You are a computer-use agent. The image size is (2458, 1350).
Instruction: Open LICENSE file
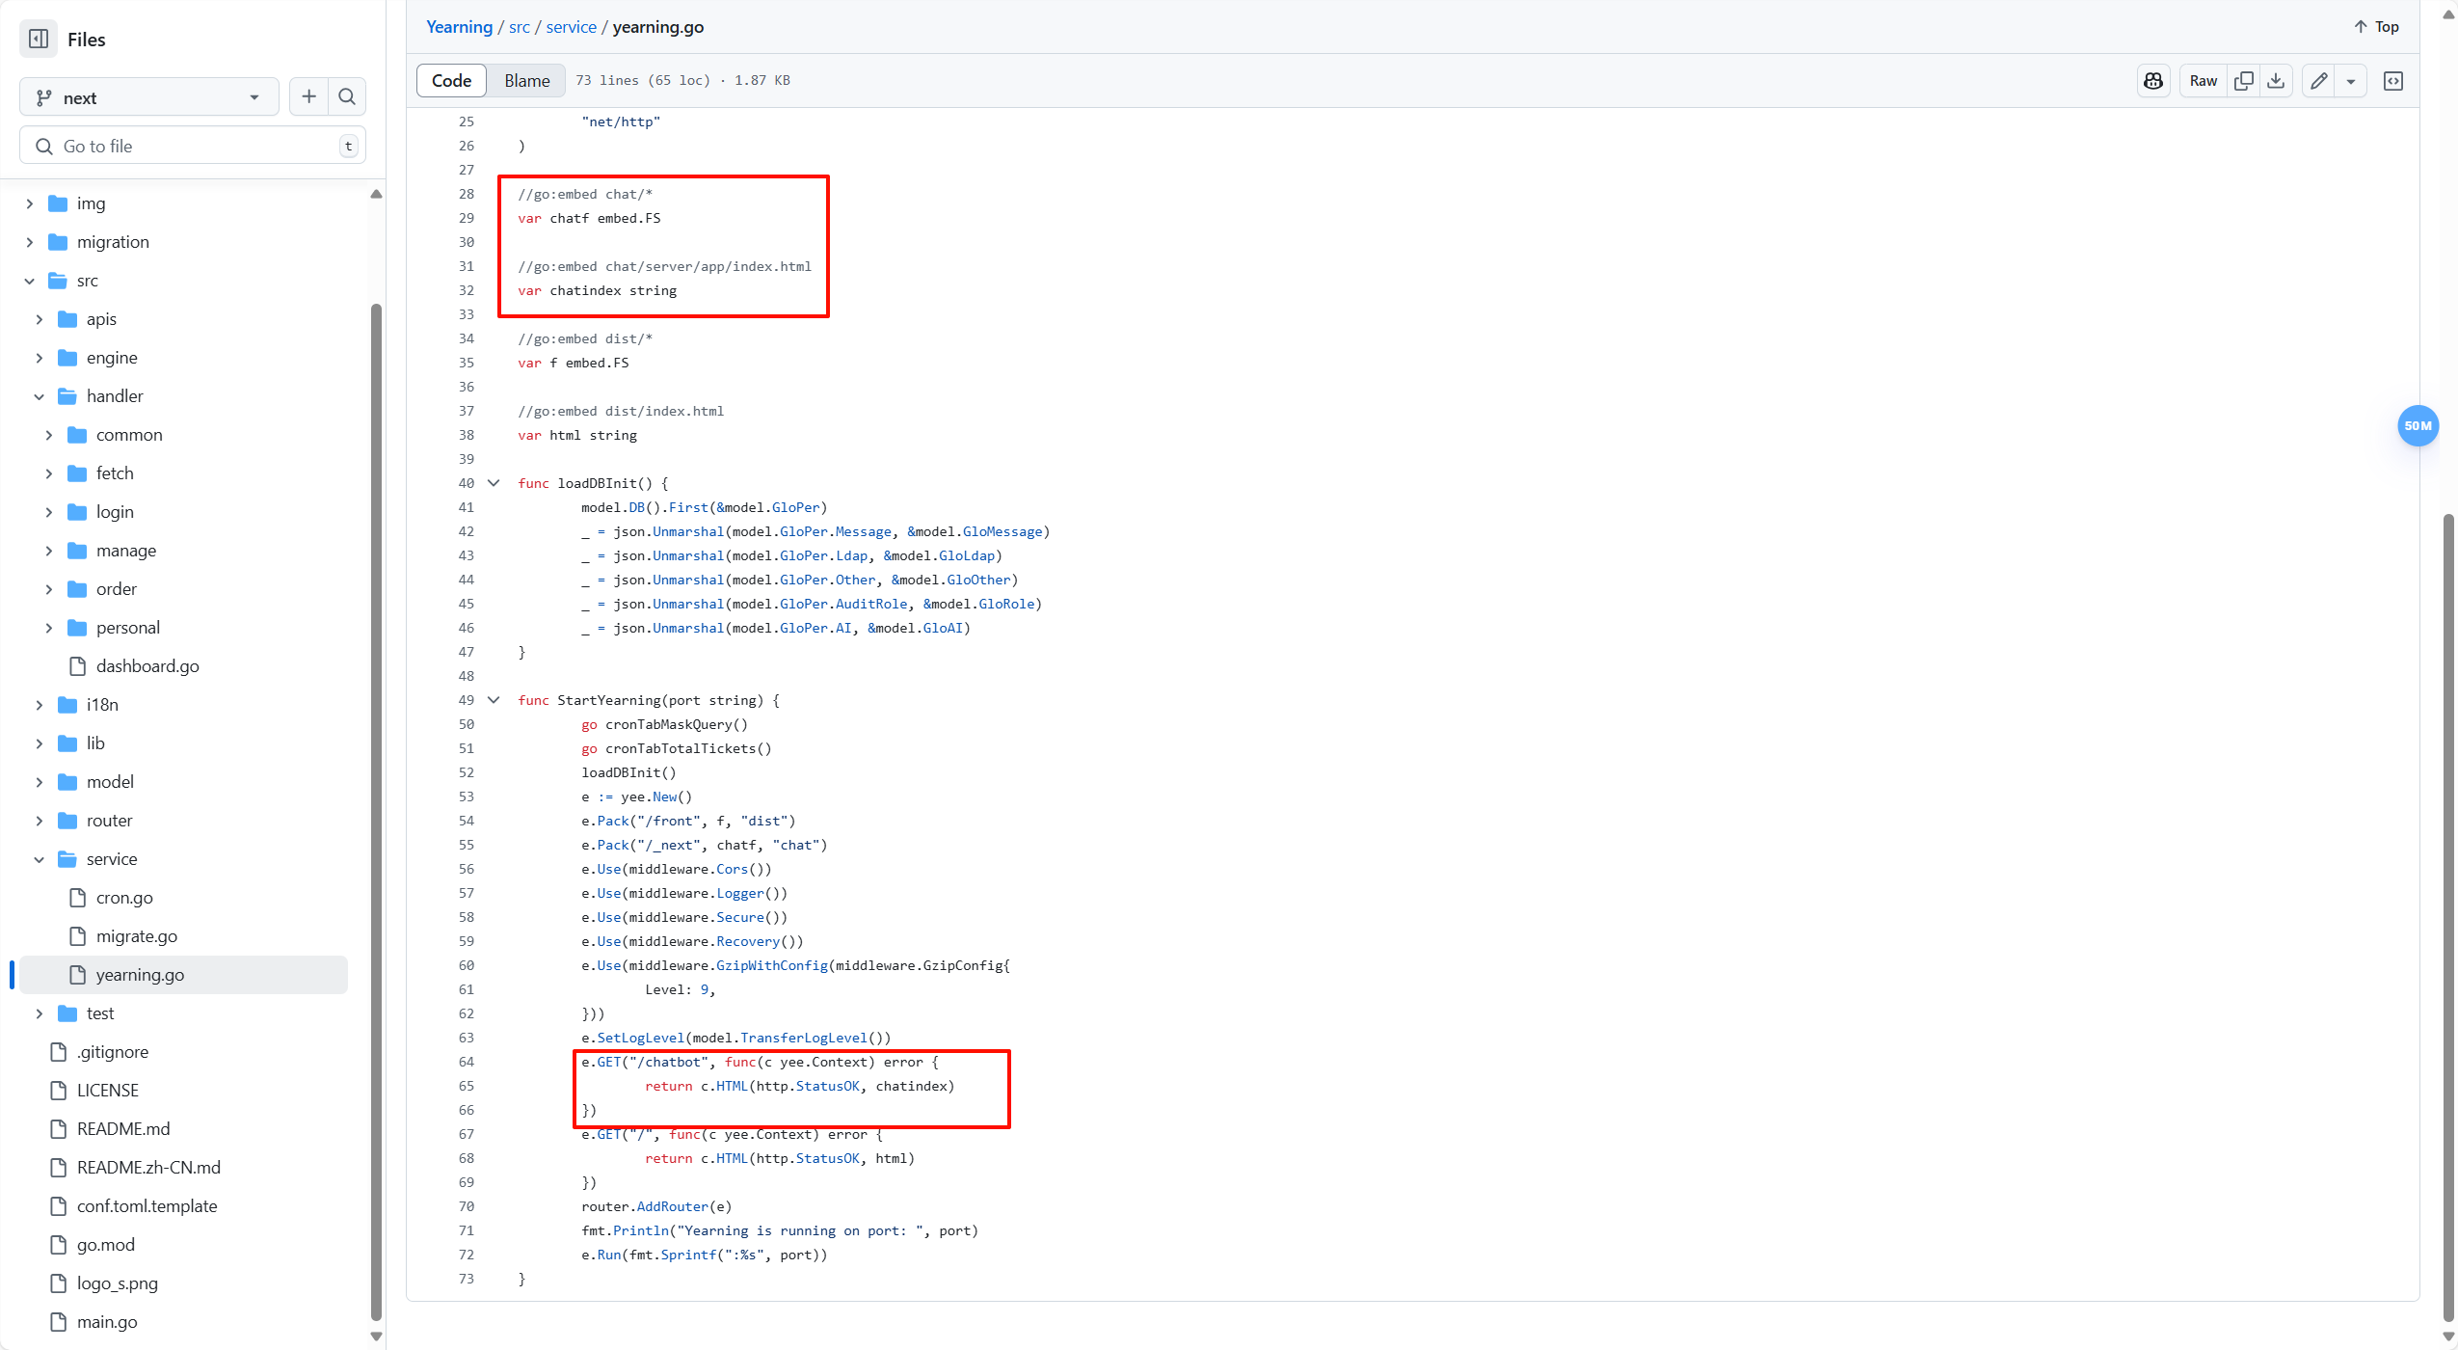[x=108, y=1091]
